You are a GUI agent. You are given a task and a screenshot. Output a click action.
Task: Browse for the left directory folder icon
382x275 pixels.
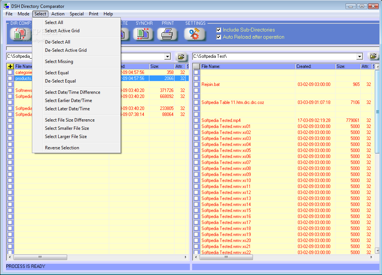pyautogui.click(x=181, y=57)
